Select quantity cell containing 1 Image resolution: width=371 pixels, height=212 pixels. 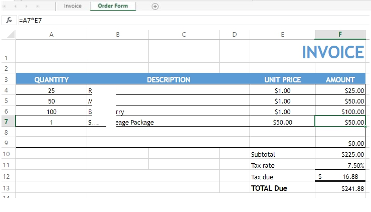(51, 122)
